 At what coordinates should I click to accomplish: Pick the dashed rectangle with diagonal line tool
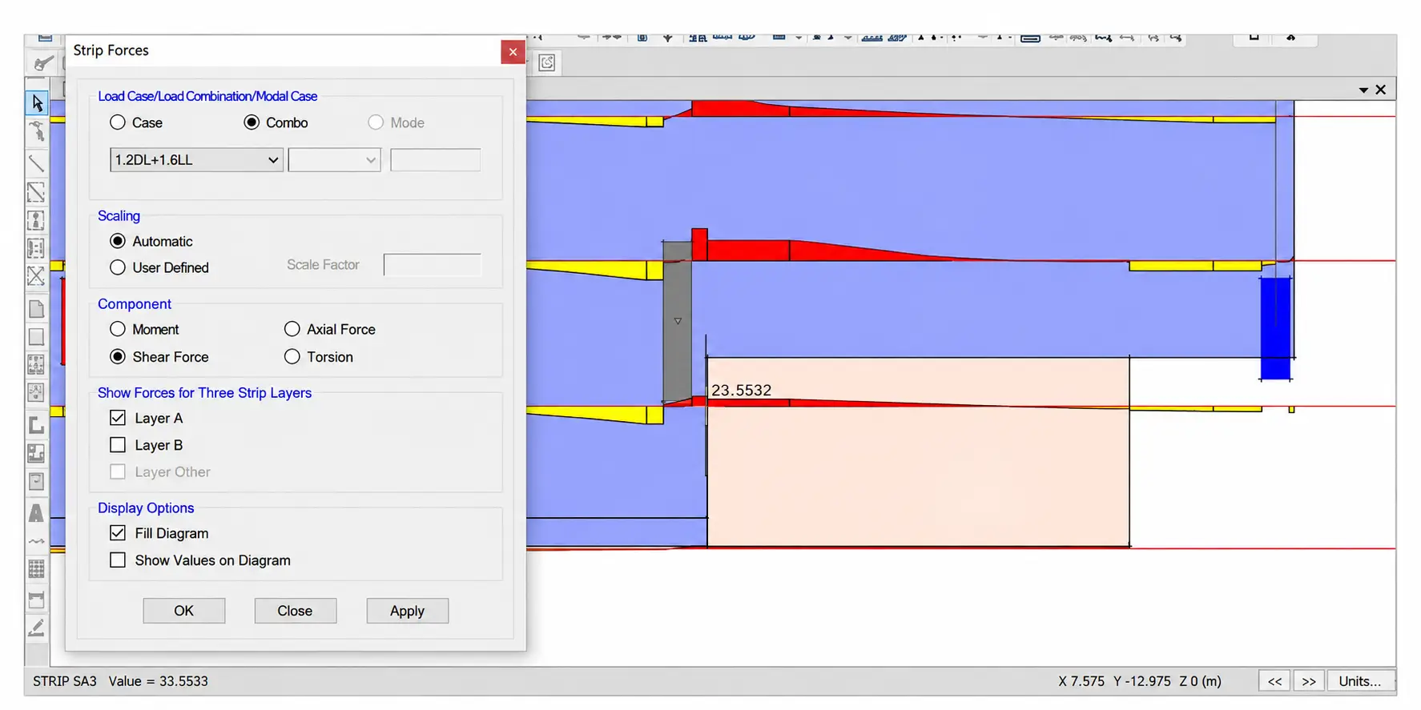click(37, 192)
